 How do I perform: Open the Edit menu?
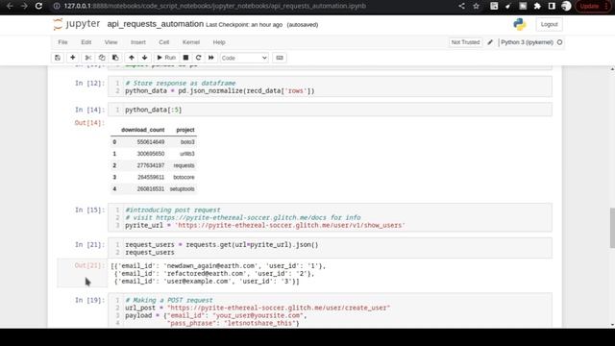coord(86,42)
